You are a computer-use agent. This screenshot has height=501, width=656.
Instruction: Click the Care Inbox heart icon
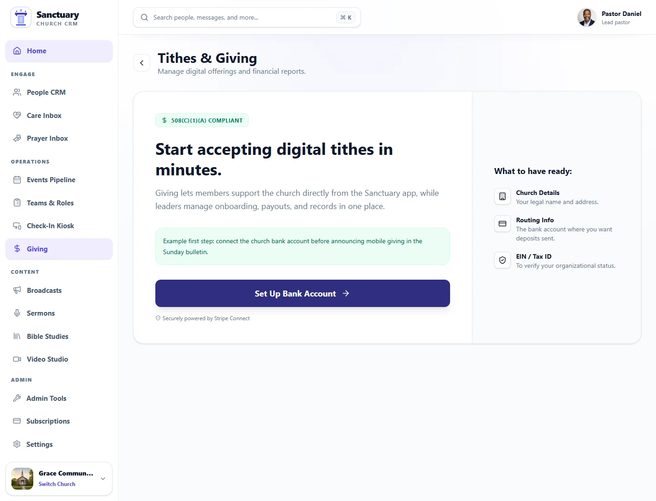[x=17, y=115]
